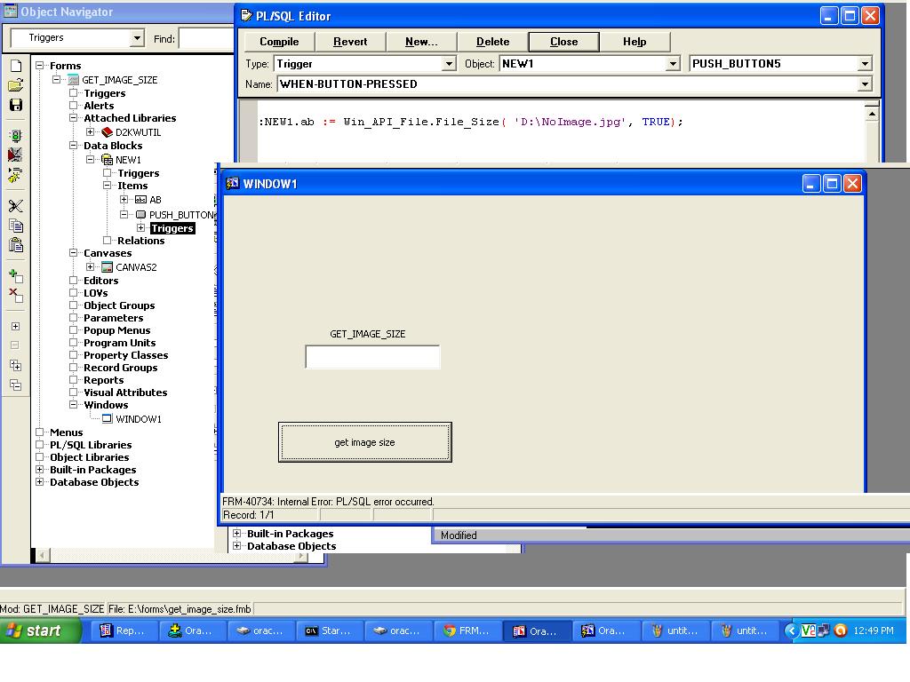Select WINDOW1 in the Windows tree
910x682 pixels.
click(x=138, y=419)
